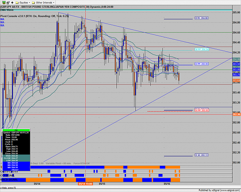Click the green chart favorites toolbar icon
The width and height of the screenshot is (241, 192).
click(4, 2)
